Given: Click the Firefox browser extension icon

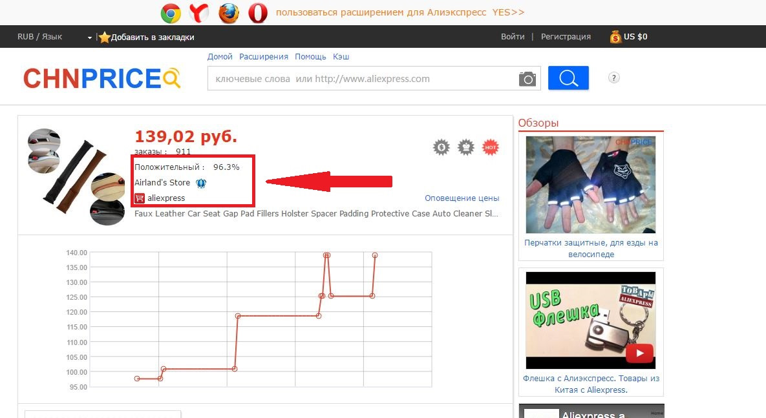Looking at the screenshot, I should pos(229,13).
